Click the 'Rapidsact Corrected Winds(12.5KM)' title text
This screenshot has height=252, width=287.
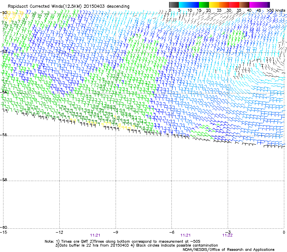(x=45, y=7)
